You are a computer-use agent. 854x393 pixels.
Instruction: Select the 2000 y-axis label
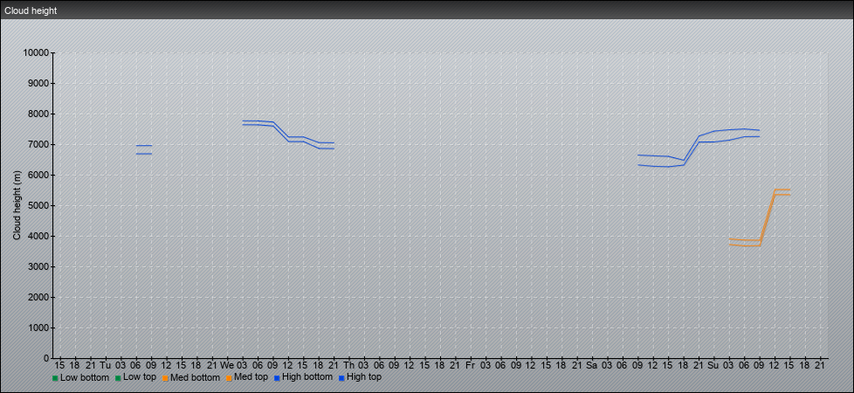[x=38, y=297]
